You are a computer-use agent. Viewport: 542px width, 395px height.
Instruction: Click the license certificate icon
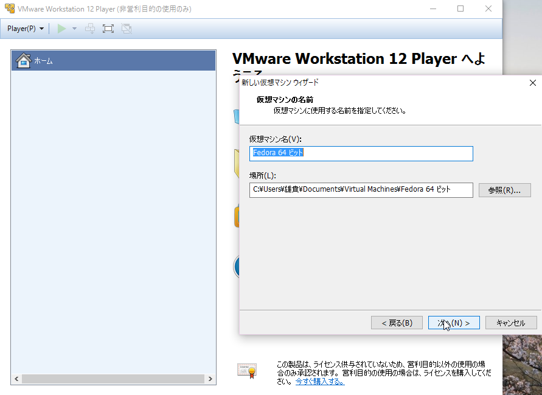pyautogui.click(x=247, y=371)
